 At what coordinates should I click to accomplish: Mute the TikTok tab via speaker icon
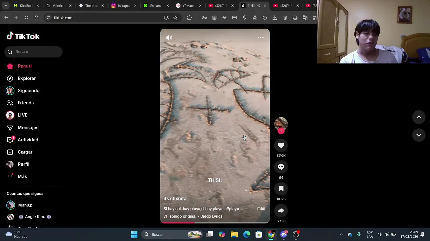click(x=258, y=6)
